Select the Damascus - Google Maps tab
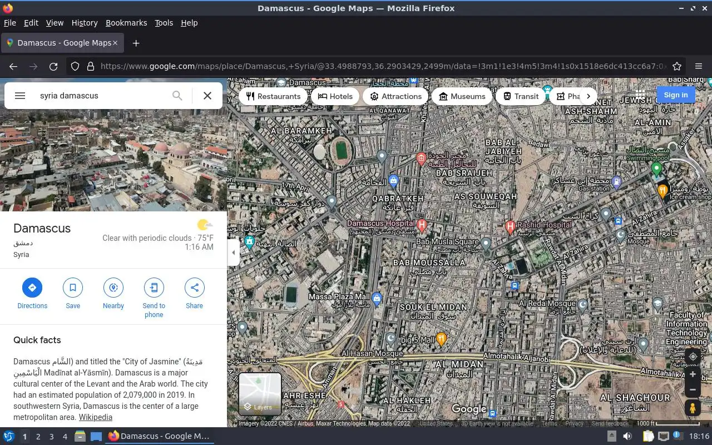The image size is (712, 445). pyautogui.click(x=62, y=43)
